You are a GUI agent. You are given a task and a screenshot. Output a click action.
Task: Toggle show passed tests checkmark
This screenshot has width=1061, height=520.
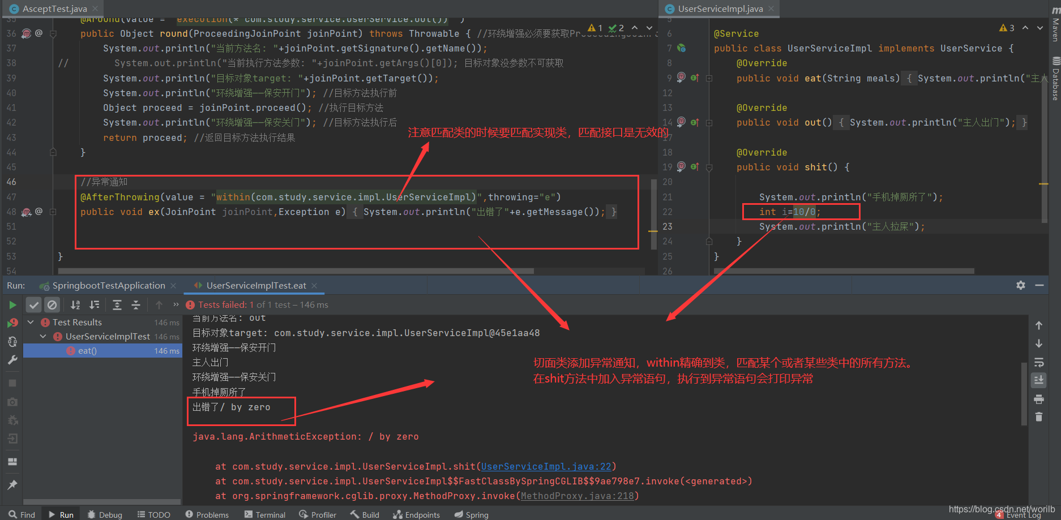pyautogui.click(x=34, y=305)
